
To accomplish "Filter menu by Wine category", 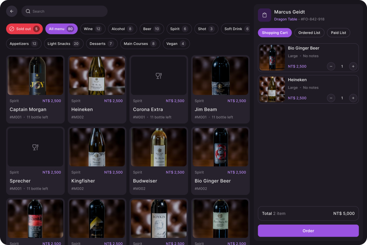I will point(93,29).
